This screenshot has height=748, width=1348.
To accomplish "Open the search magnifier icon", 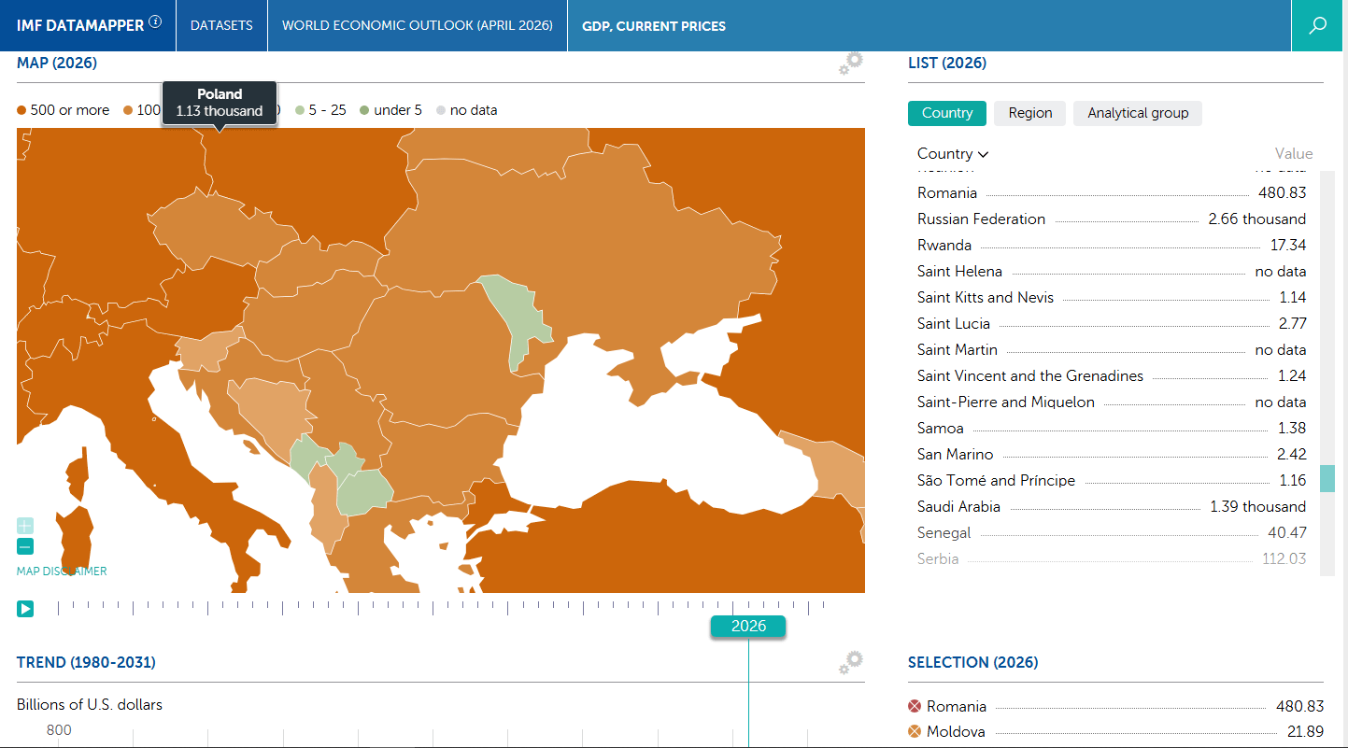I will click(x=1318, y=25).
